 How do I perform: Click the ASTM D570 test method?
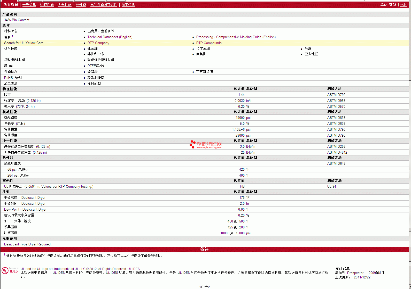pos(336,107)
